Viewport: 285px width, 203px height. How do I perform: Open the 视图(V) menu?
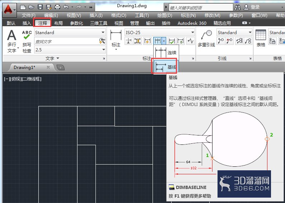coord(74,15)
